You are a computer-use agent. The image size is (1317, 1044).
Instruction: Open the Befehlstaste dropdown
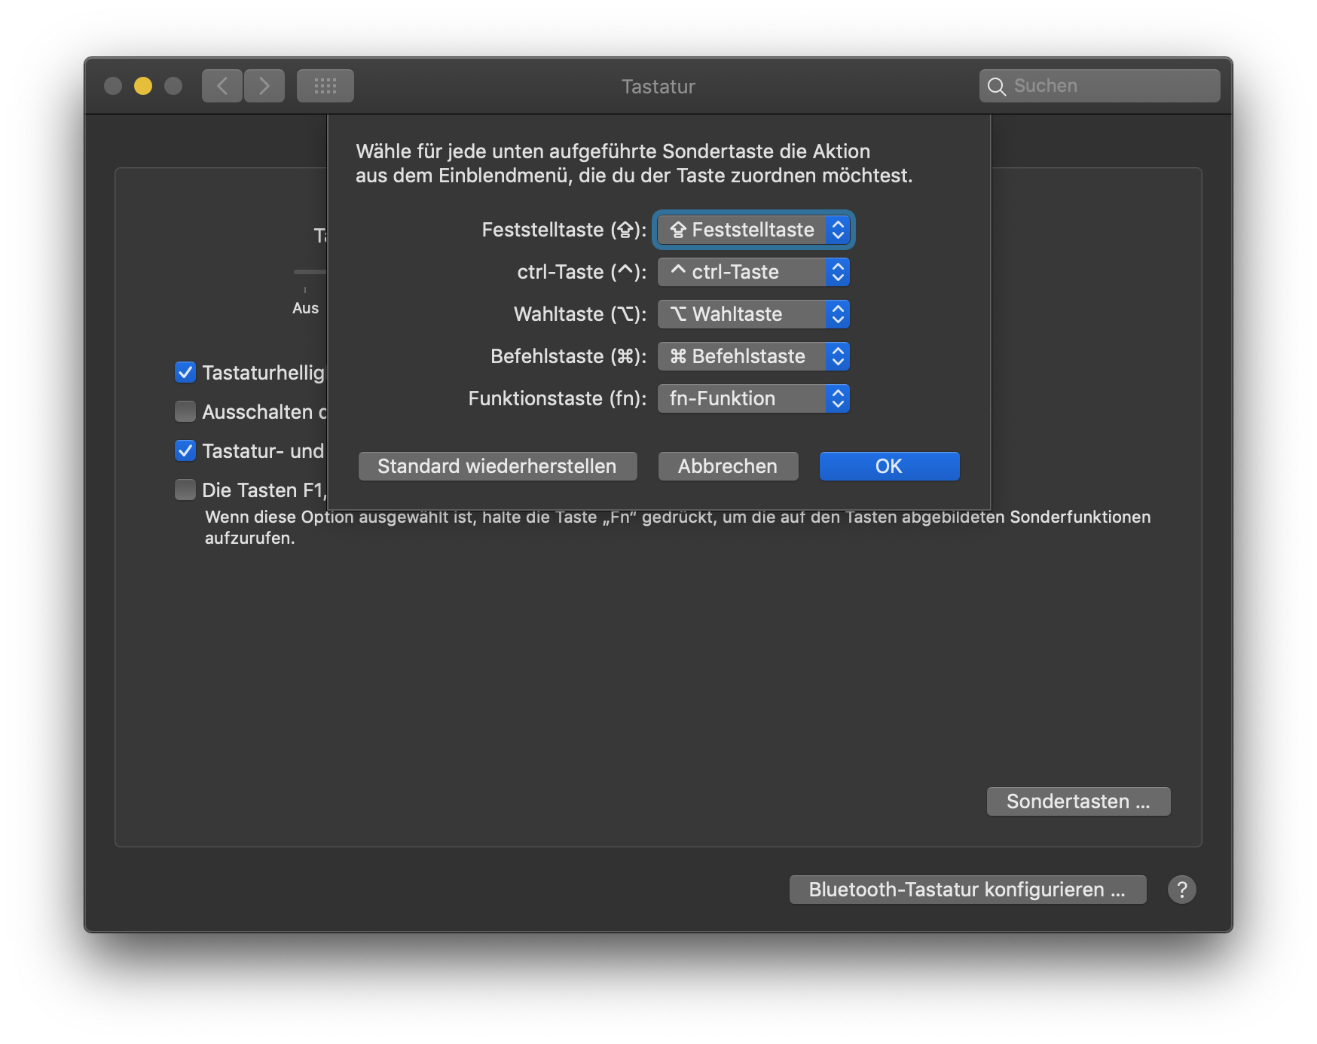pos(753,356)
